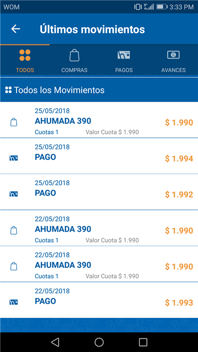
Task: Open the COMPRAS shopping bag icon
Action: tap(74, 55)
